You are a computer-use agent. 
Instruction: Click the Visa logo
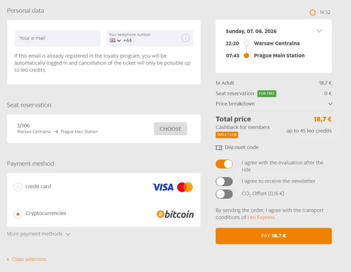163,187
